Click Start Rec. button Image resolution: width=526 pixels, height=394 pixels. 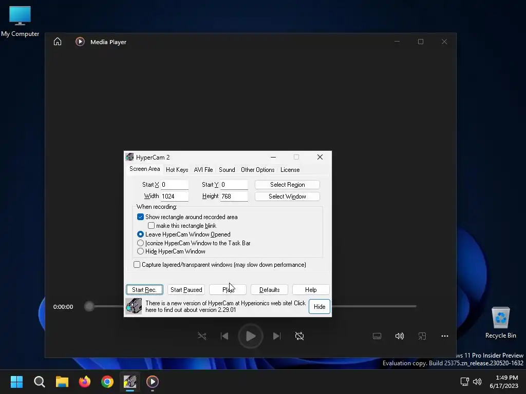tap(144, 289)
